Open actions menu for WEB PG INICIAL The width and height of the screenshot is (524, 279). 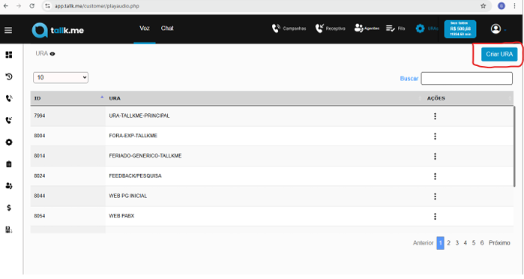click(435, 196)
